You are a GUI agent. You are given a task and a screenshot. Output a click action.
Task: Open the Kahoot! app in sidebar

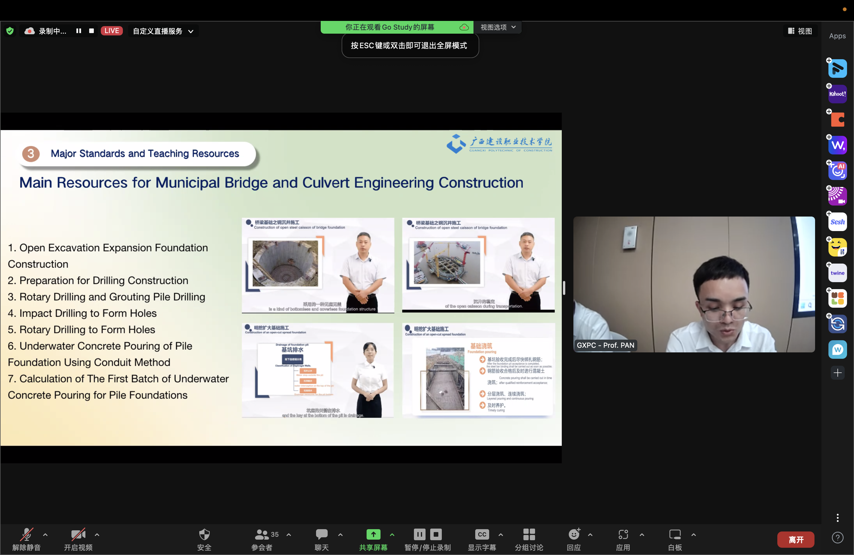point(837,94)
